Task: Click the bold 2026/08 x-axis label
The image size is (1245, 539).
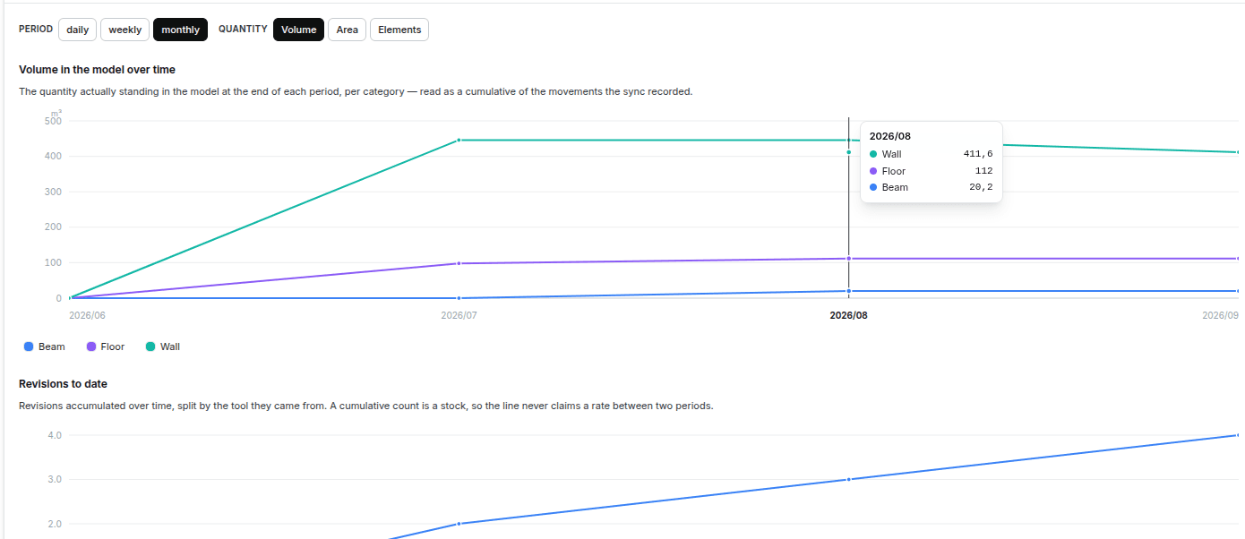Action: [848, 315]
